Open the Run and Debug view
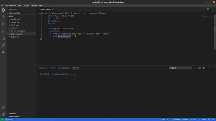This screenshot has width=216, height=121. (3, 31)
